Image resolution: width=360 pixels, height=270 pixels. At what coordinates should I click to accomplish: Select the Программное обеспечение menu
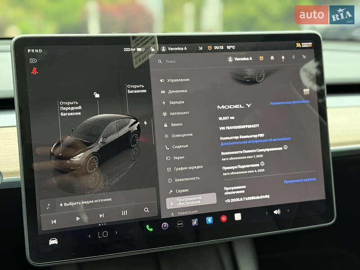point(191,200)
